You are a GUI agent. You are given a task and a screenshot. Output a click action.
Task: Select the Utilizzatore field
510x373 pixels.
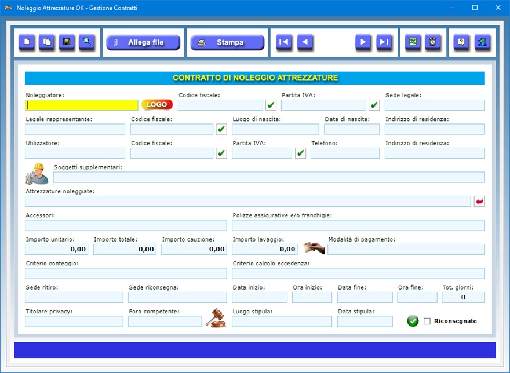point(75,153)
